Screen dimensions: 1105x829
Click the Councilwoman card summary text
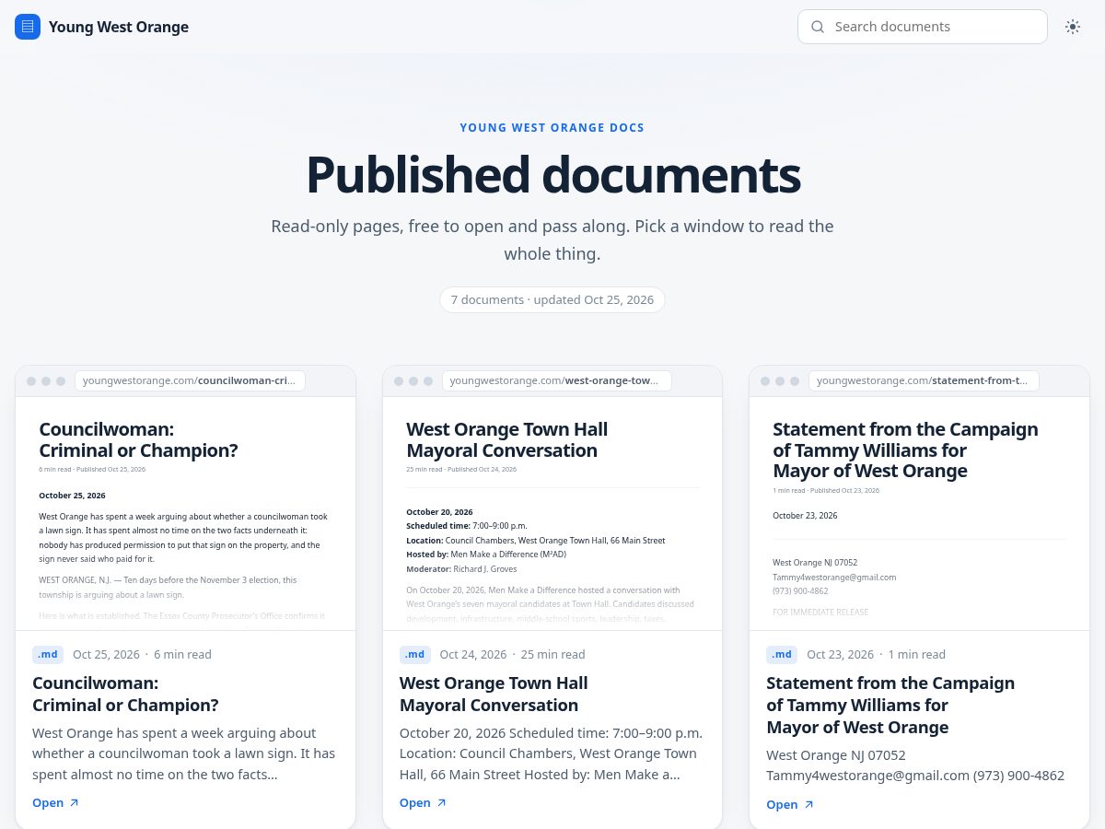(184, 753)
